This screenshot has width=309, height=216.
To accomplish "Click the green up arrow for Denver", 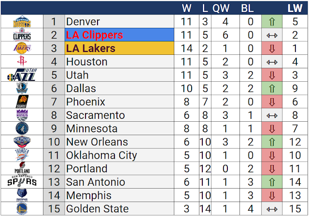I will (x=272, y=22).
